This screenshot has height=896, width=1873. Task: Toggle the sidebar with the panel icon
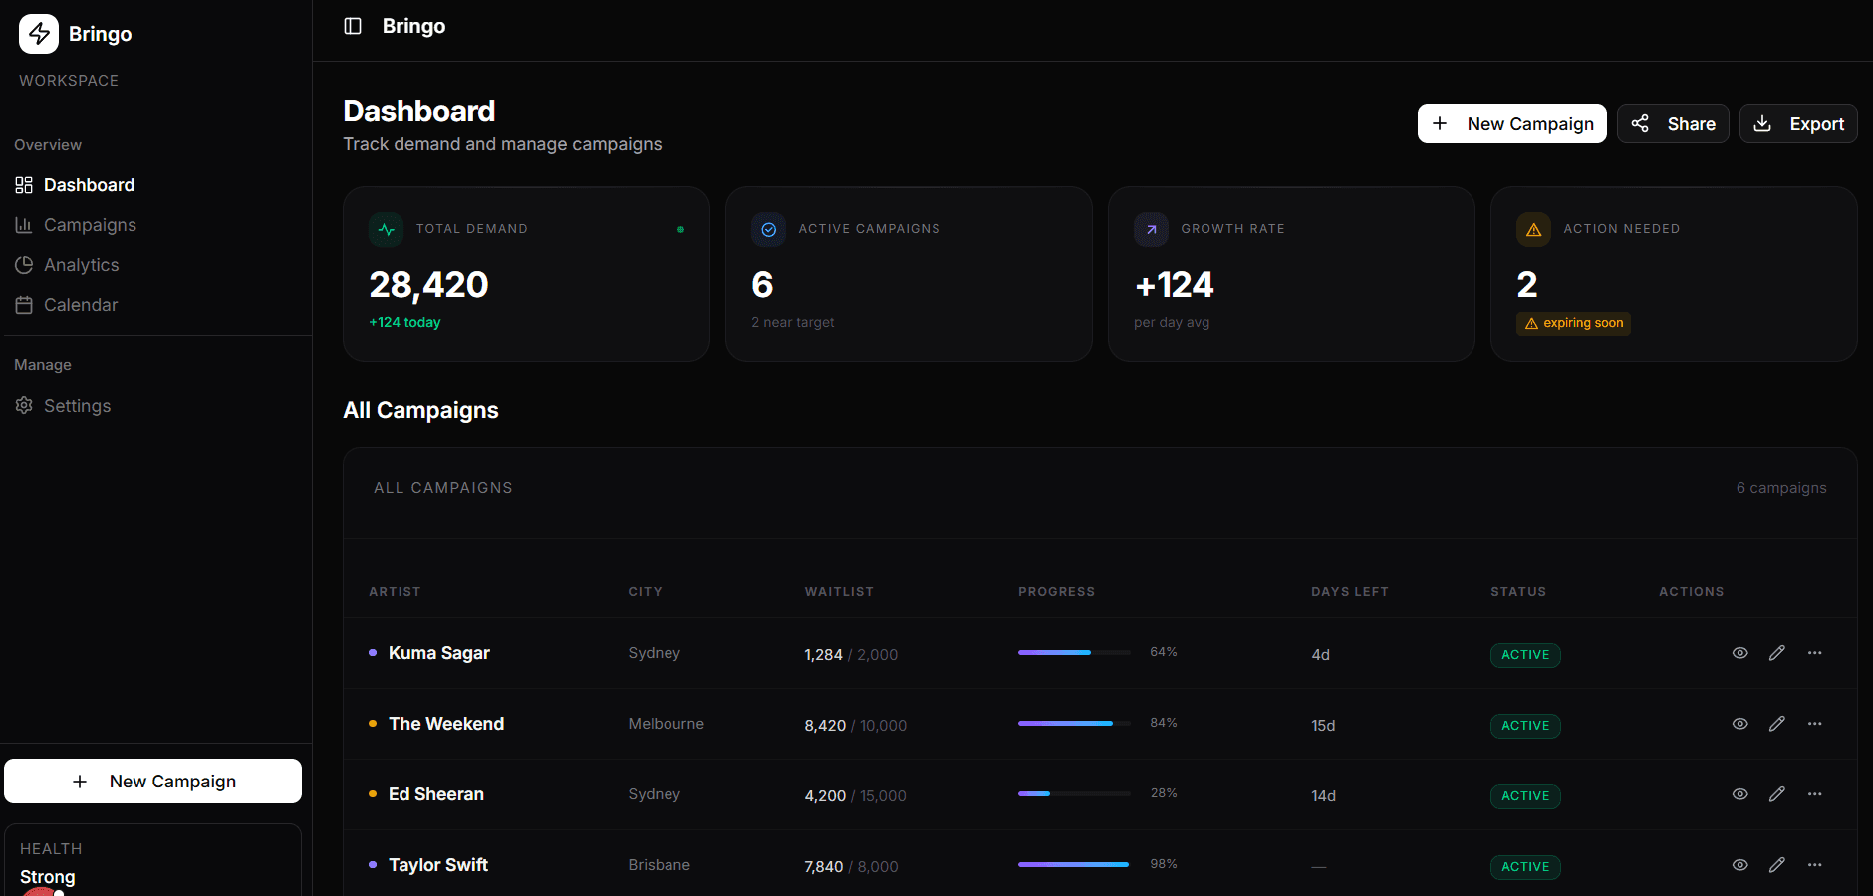(x=353, y=25)
